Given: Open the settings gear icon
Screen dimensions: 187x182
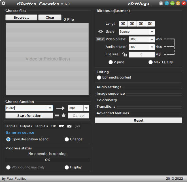Looking at the screenshot, I should (x=3, y=3).
